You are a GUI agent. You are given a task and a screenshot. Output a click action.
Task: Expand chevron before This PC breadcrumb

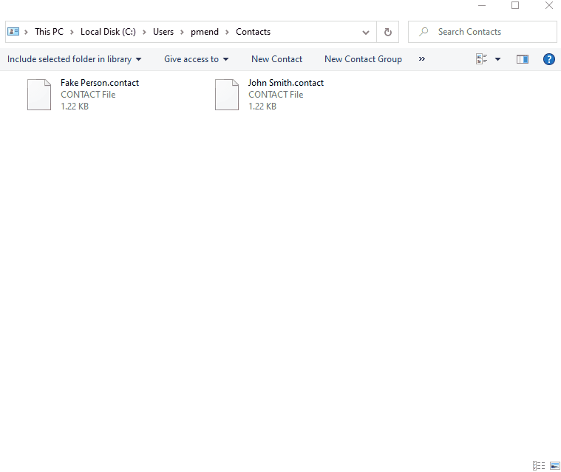click(26, 32)
